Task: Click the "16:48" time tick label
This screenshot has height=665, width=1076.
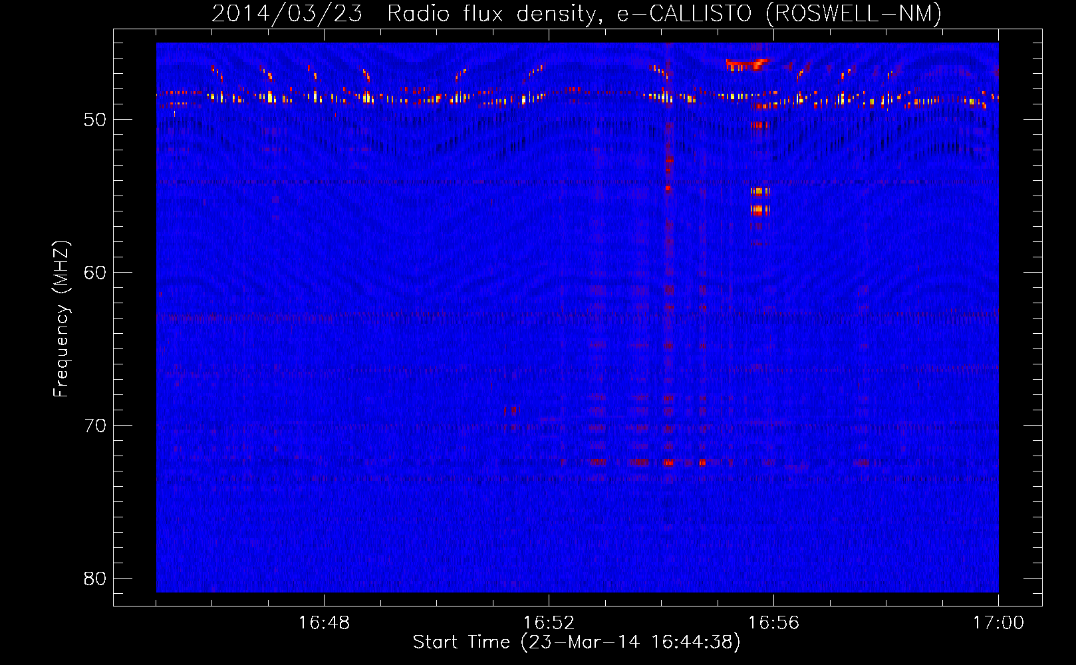Action: click(324, 623)
